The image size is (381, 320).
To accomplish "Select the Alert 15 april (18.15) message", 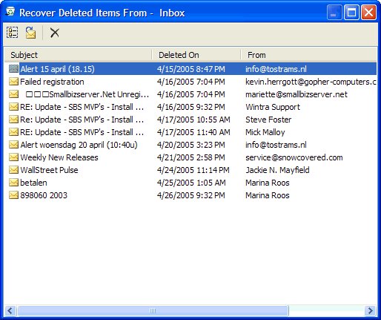I will pyautogui.click(x=190, y=69).
